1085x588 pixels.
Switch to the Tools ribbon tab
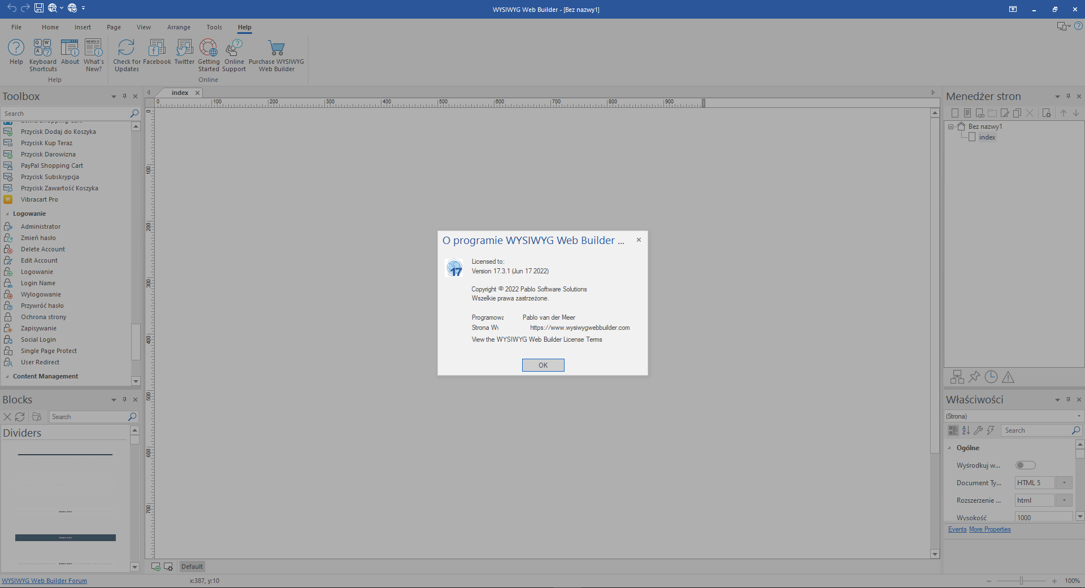point(214,27)
